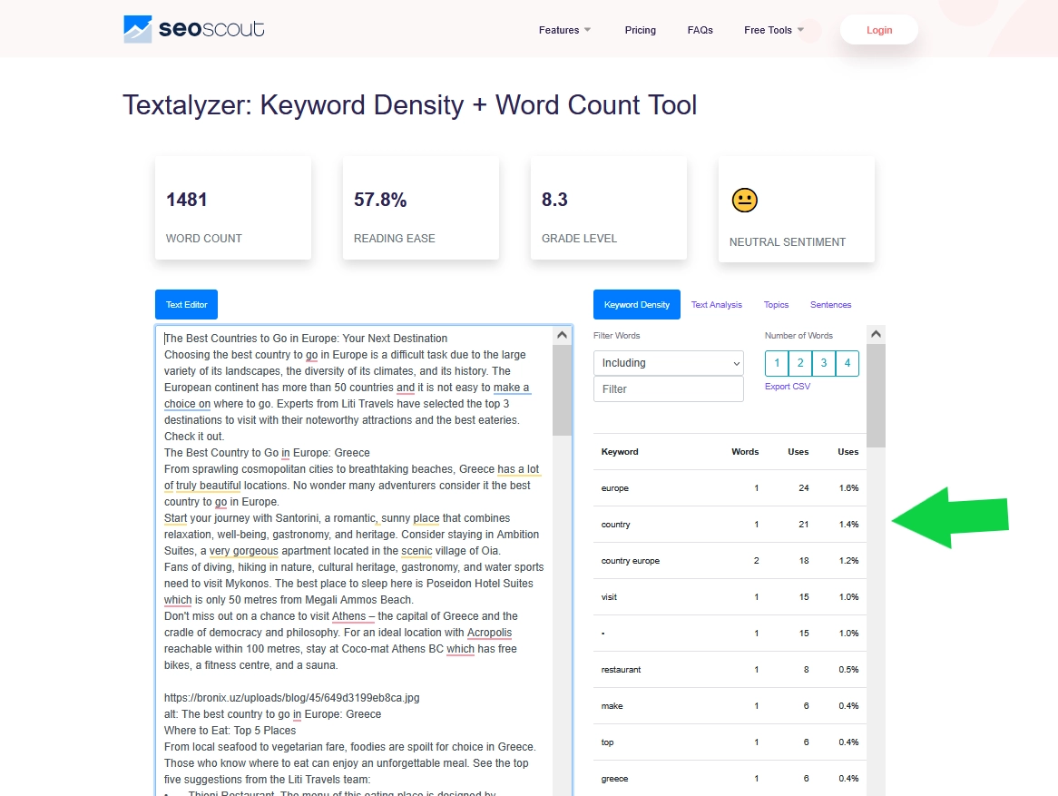The image size is (1058, 796).
Task: Click the SEO Scout logo icon
Action: click(136, 28)
